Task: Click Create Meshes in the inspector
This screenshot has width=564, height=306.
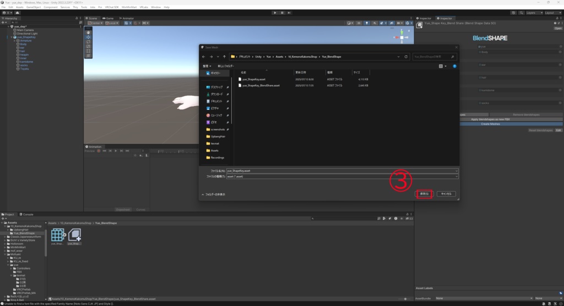Action: pyautogui.click(x=490, y=124)
